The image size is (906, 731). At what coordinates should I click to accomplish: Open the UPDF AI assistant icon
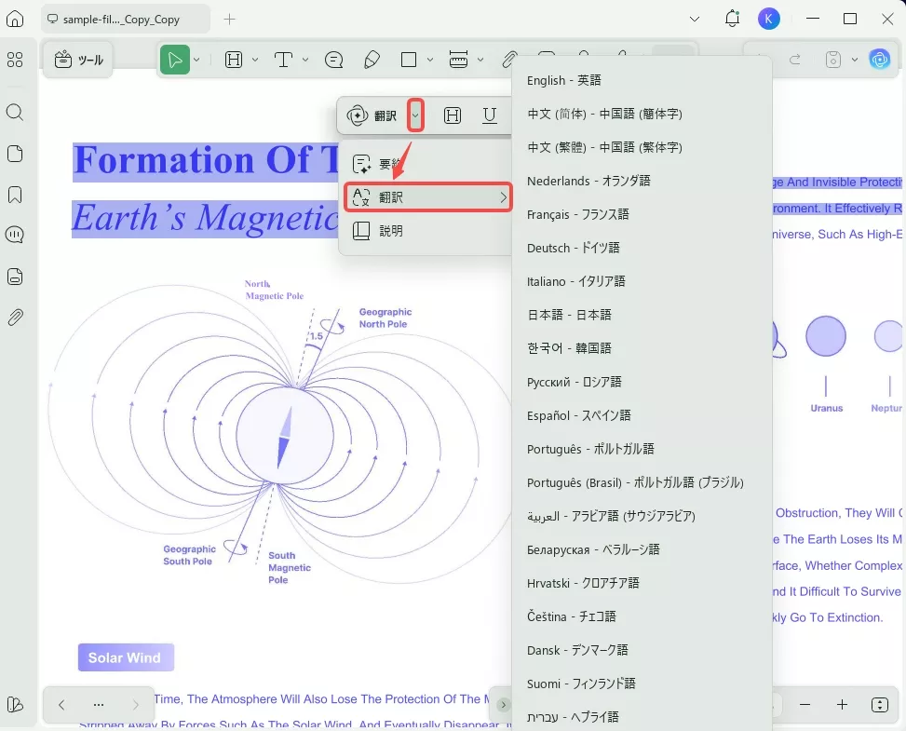[879, 60]
